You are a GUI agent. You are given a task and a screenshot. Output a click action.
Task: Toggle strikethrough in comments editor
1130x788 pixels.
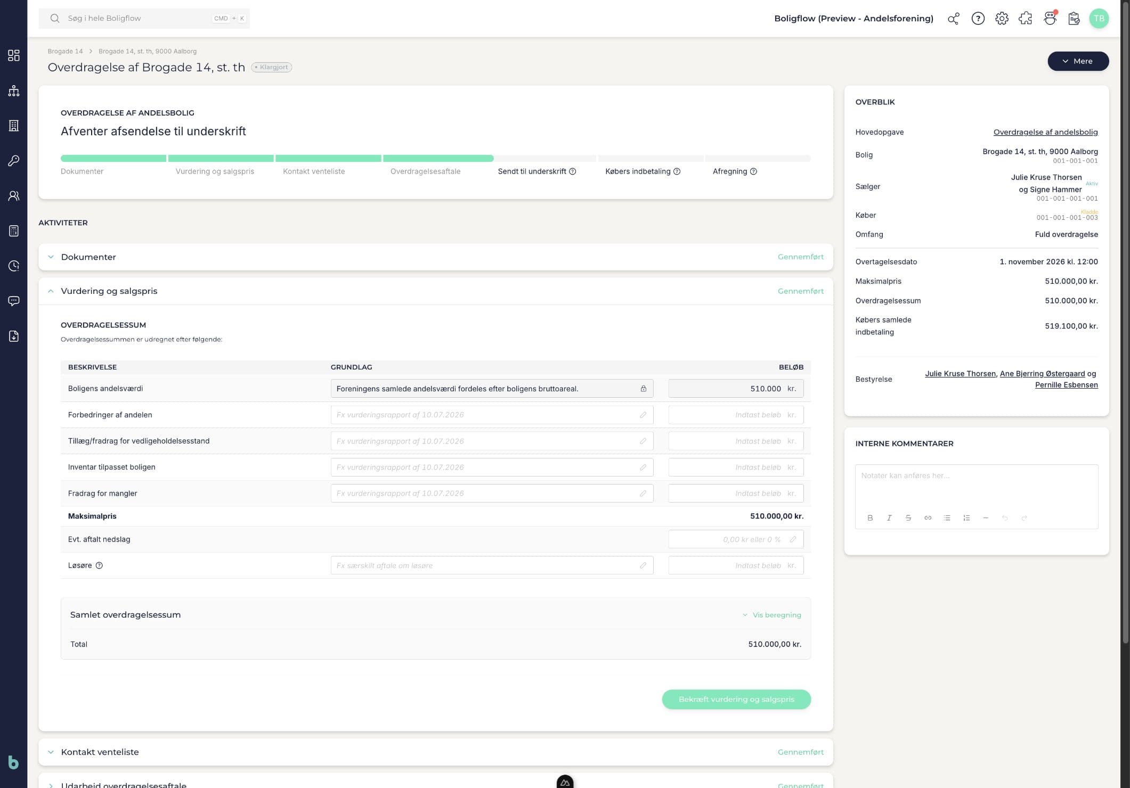pos(908,518)
